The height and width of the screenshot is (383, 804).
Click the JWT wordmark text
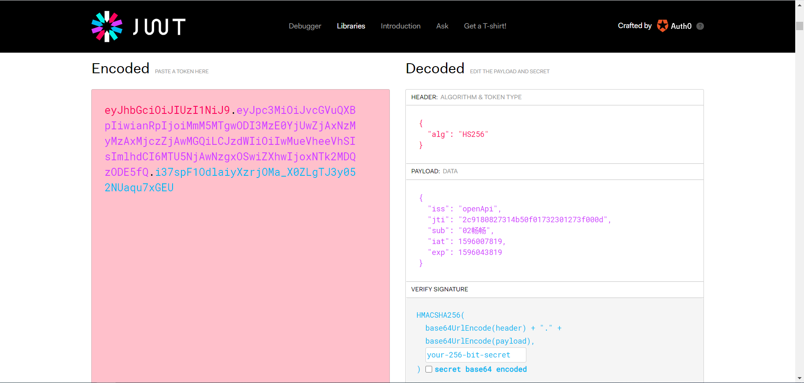[x=159, y=27]
